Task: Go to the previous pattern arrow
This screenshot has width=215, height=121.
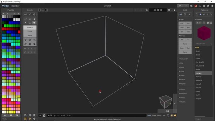Action: pos(197,23)
